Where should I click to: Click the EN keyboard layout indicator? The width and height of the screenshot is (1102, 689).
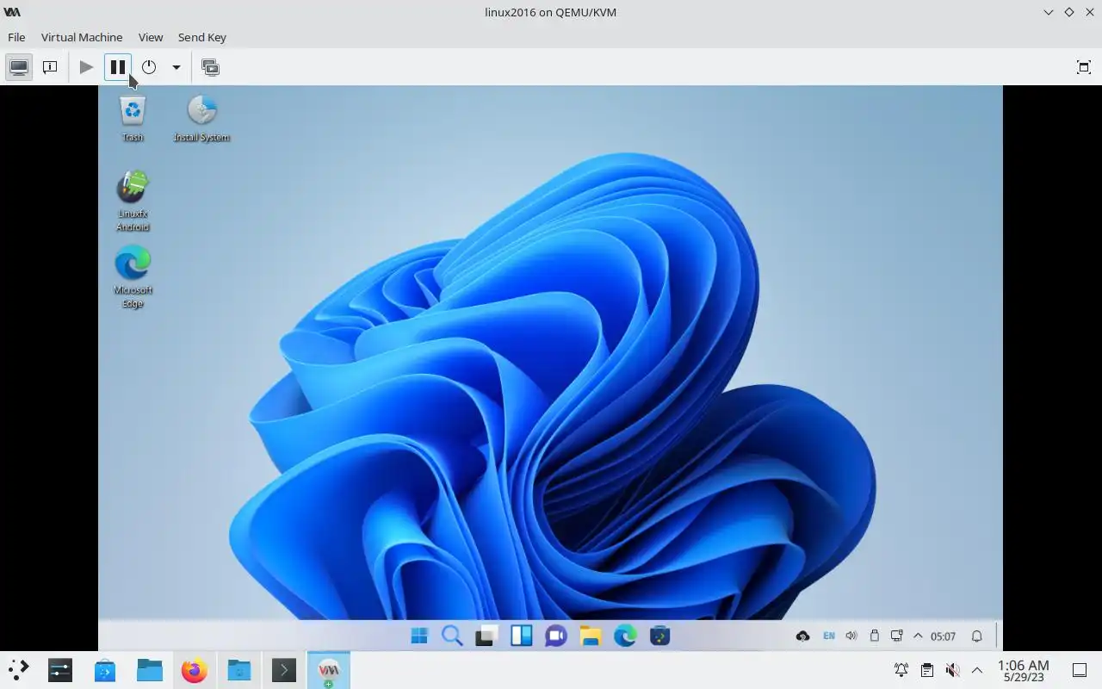click(829, 636)
